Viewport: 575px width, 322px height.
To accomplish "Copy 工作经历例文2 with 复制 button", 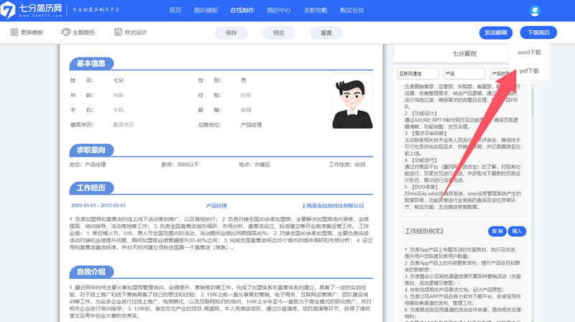I will (497, 231).
